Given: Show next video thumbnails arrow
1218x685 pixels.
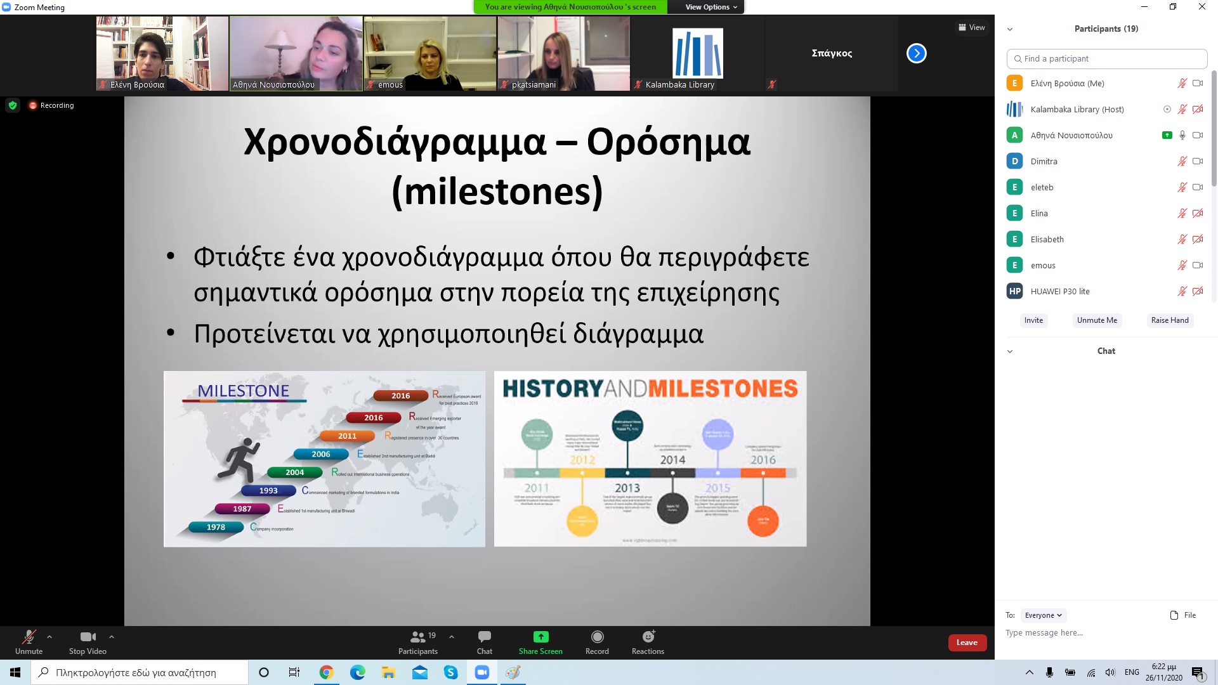Looking at the screenshot, I should (916, 53).
